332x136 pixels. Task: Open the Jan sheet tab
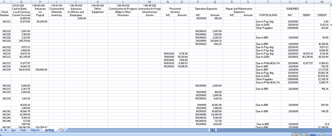[13, 130]
